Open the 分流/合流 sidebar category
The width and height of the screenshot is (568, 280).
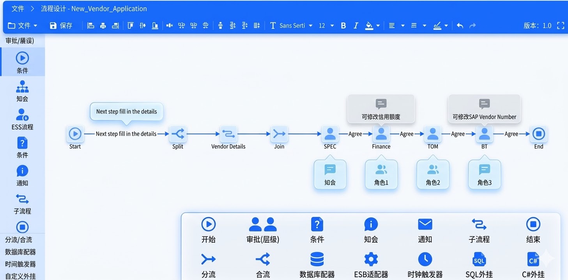click(x=19, y=240)
